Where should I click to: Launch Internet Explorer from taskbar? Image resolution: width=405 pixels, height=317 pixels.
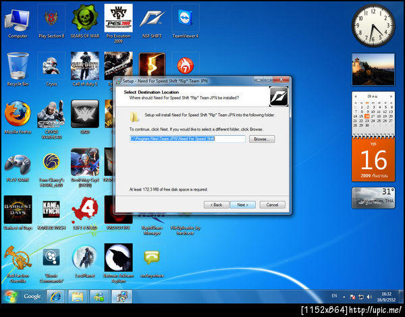tap(55, 297)
